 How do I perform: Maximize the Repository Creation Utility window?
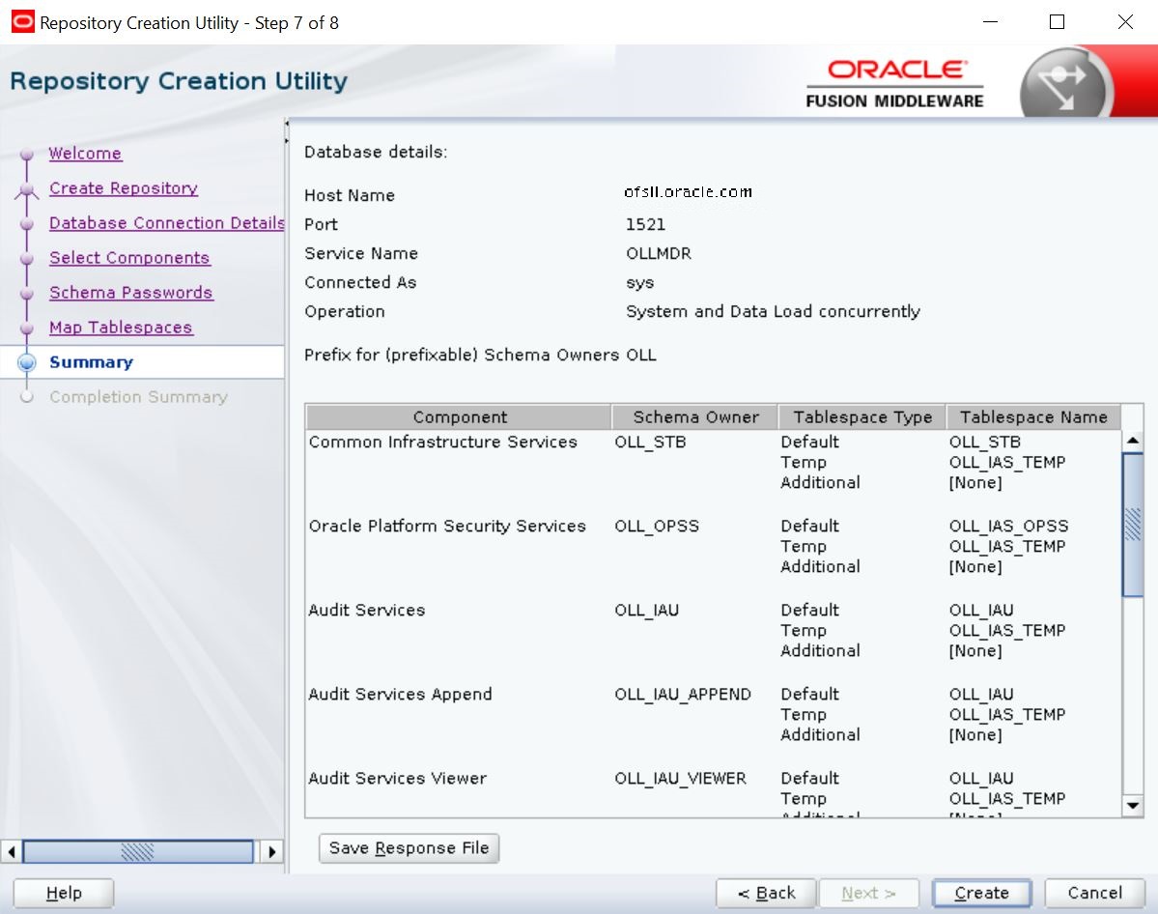pos(1057,22)
